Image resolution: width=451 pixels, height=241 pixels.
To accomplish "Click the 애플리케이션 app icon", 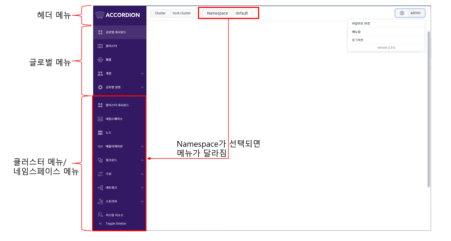I will pyautogui.click(x=100, y=146).
